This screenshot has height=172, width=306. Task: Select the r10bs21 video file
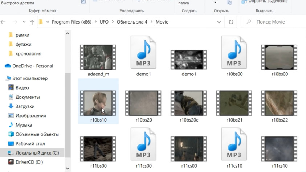(234, 106)
